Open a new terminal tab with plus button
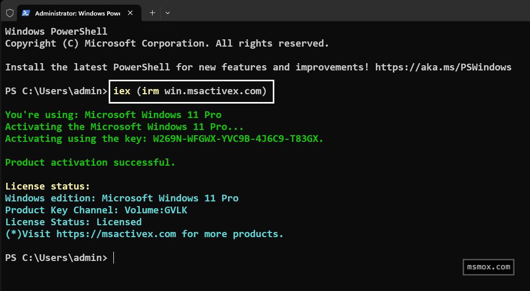Image resolution: width=530 pixels, height=291 pixels. pyautogui.click(x=152, y=13)
